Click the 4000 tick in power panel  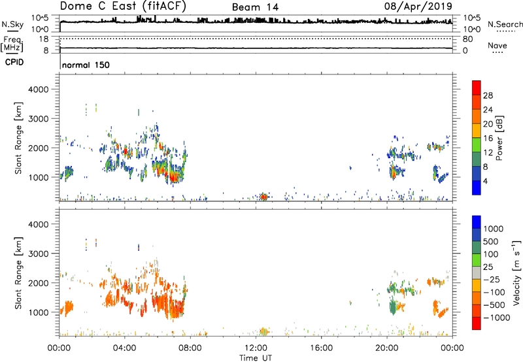coord(38,90)
